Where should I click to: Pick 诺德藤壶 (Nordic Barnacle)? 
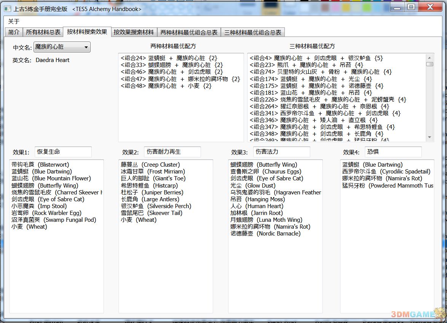coord(265,234)
